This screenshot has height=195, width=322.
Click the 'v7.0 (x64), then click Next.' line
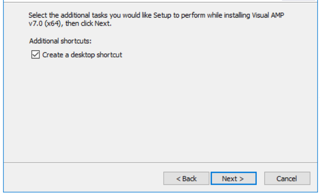pyautogui.click(x=70, y=24)
